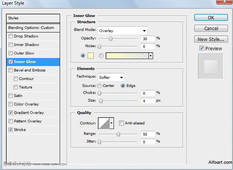The width and height of the screenshot is (233, 170).
Task: Expand the gradient picker dropdown arrow
Action: [151, 56]
